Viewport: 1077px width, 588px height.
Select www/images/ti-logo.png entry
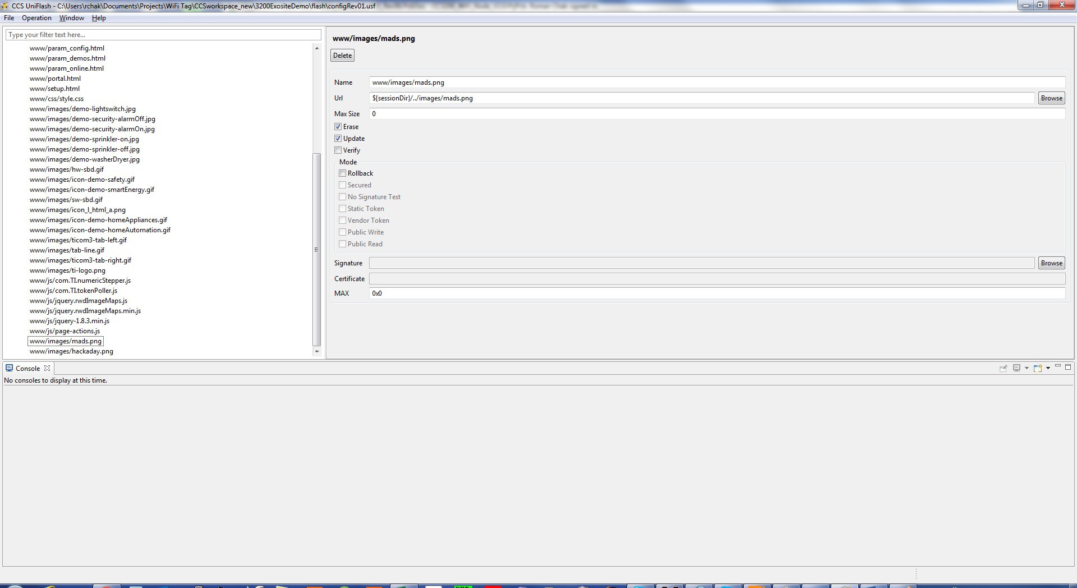(67, 270)
